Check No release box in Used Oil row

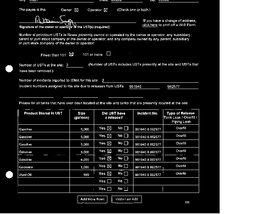(126, 174)
